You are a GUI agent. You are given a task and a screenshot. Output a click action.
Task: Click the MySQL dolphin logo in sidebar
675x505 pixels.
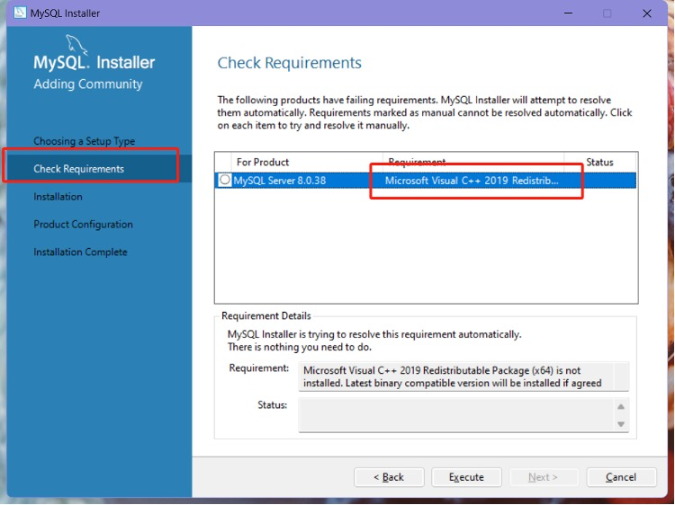pos(77,45)
